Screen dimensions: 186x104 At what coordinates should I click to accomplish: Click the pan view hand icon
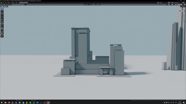tap(184, 17)
